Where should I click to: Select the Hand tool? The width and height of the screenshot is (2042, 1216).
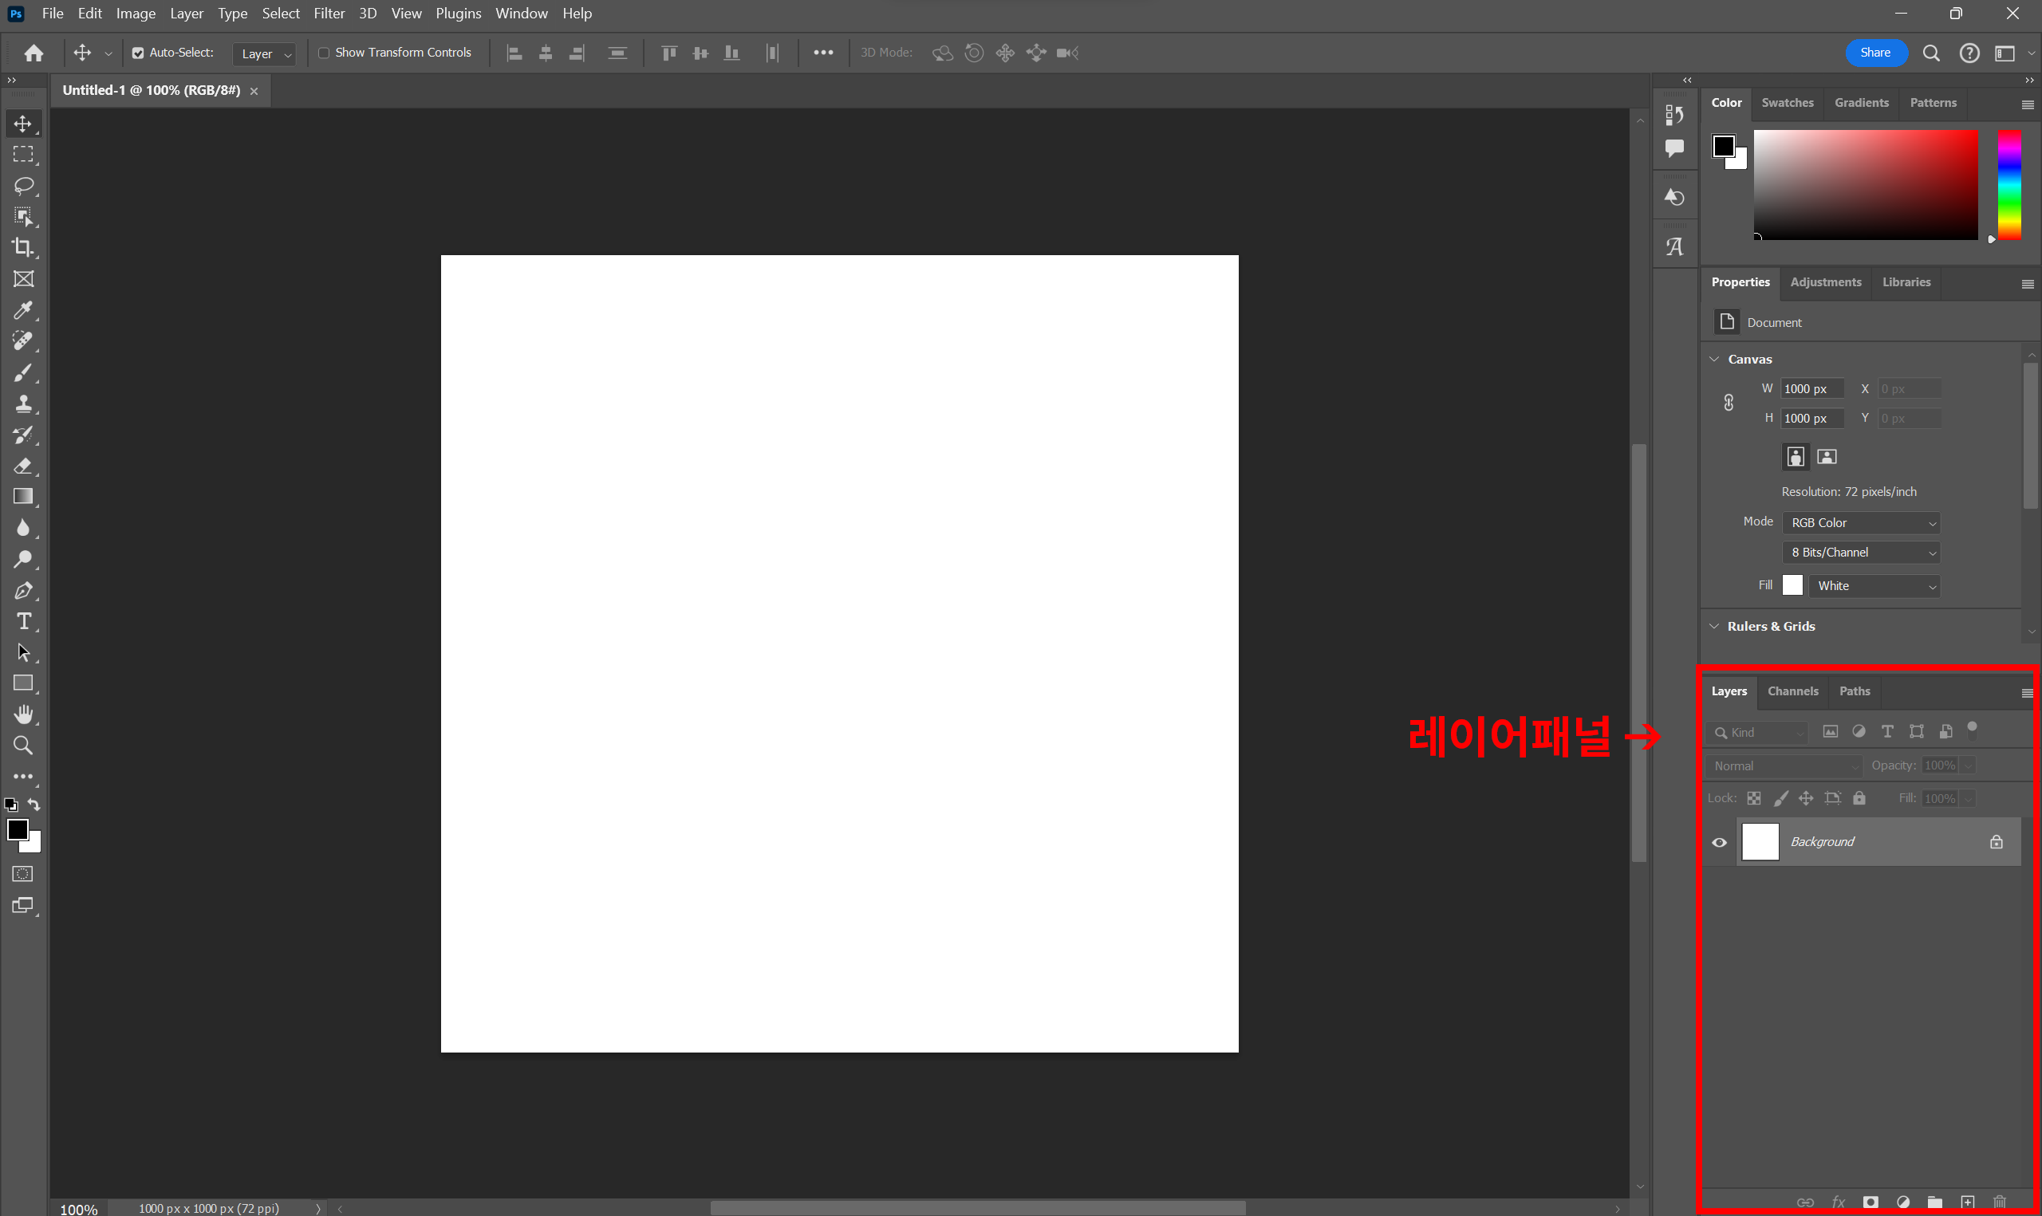(23, 714)
